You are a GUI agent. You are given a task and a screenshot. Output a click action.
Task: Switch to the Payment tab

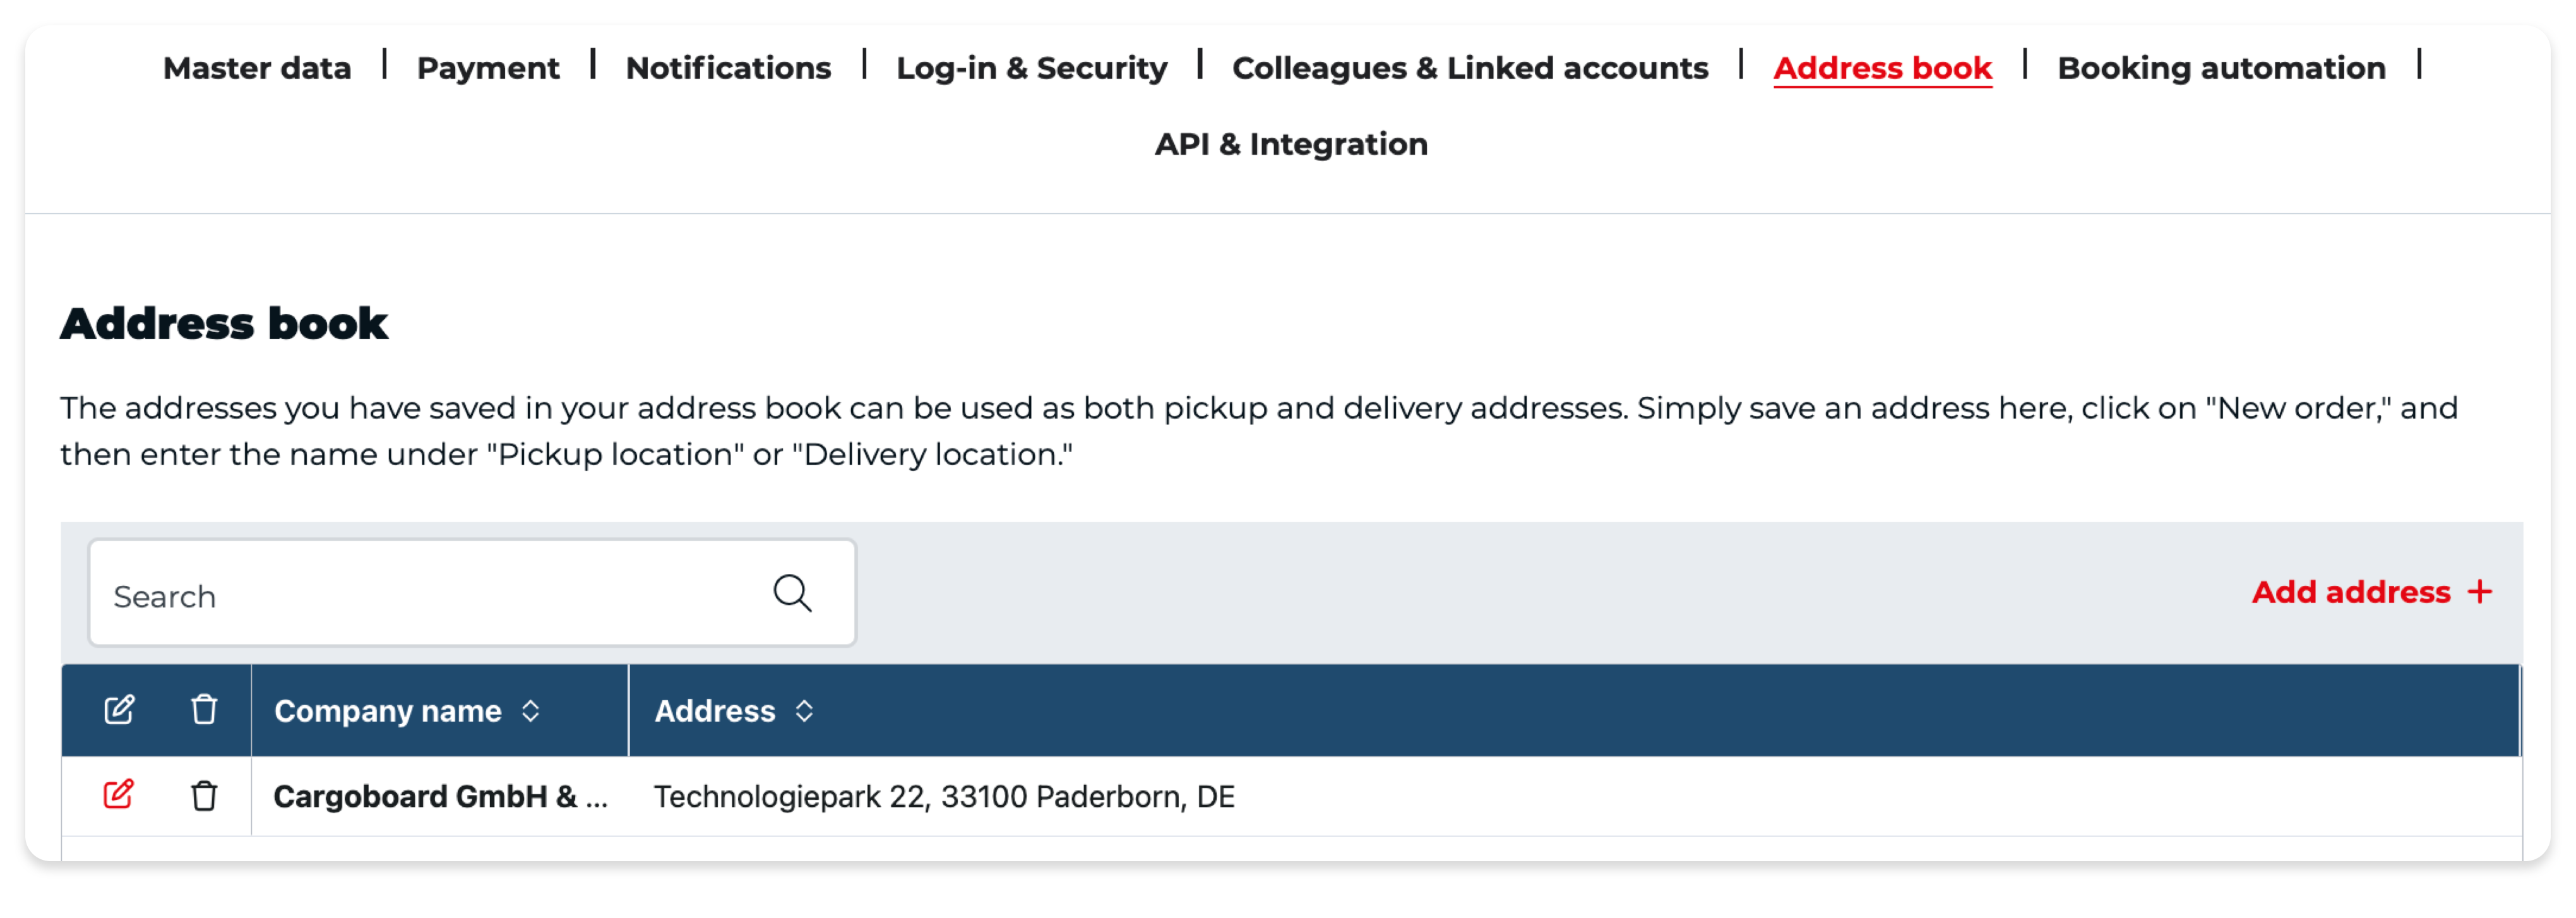[488, 68]
